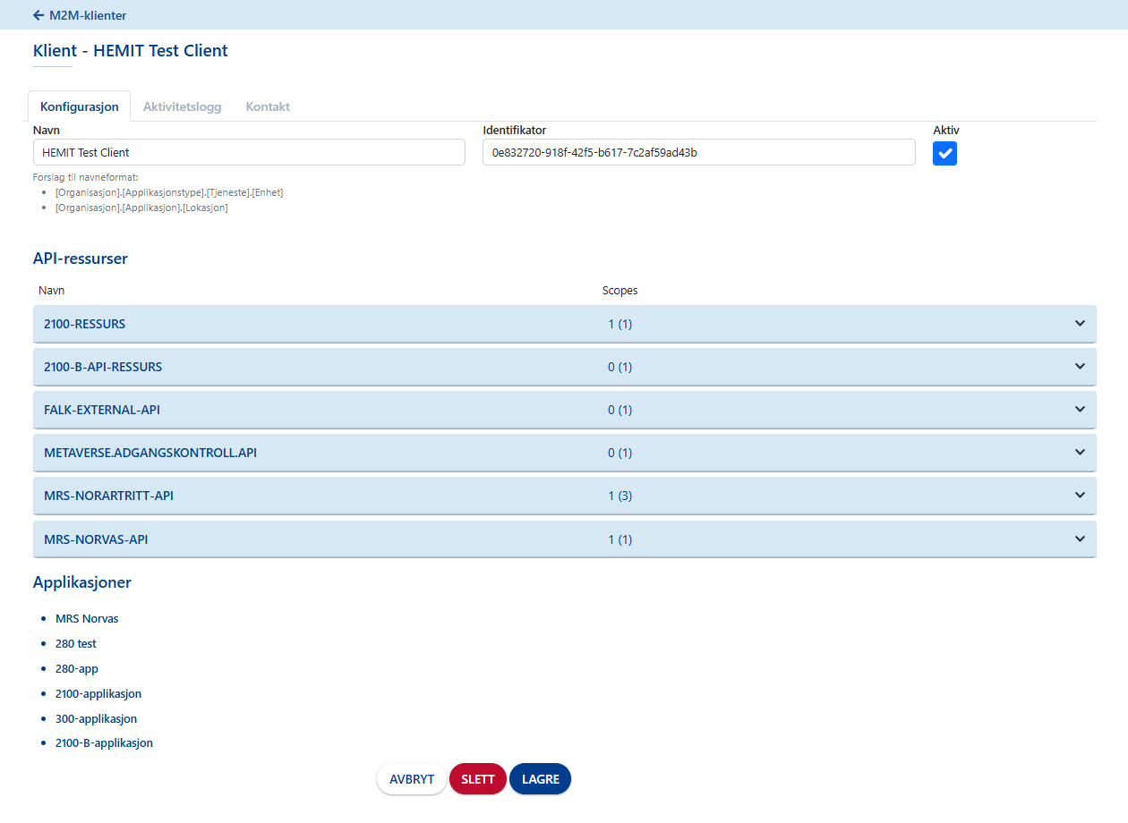Screen dimensions: 1128x823
Task: Click the 280 test application link
Action: (x=76, y=644)
